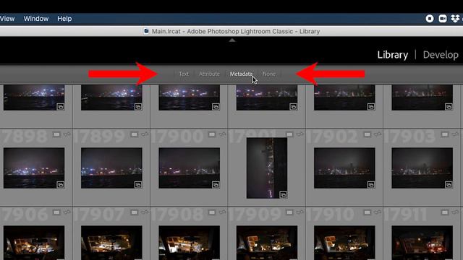Click the rectangle status icon on cell 17909
The image size is (463, 260).
289,212
